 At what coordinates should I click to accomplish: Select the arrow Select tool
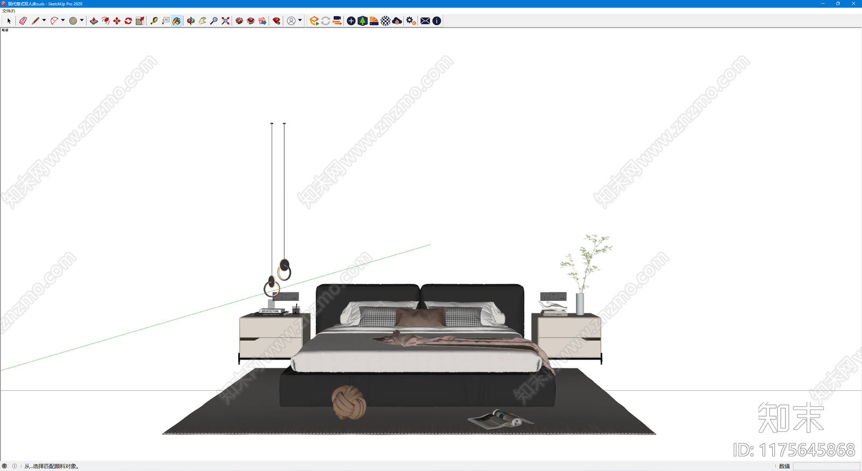click(9, 21)
